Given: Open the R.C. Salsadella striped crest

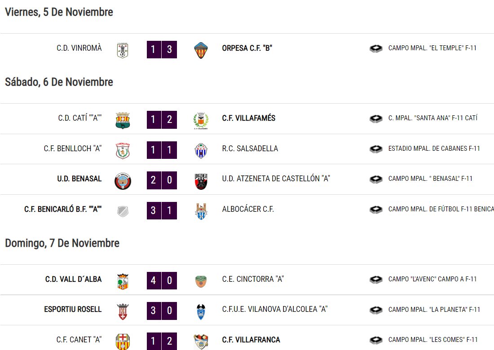Looking at the screenshot, I should tap(201, 150).
